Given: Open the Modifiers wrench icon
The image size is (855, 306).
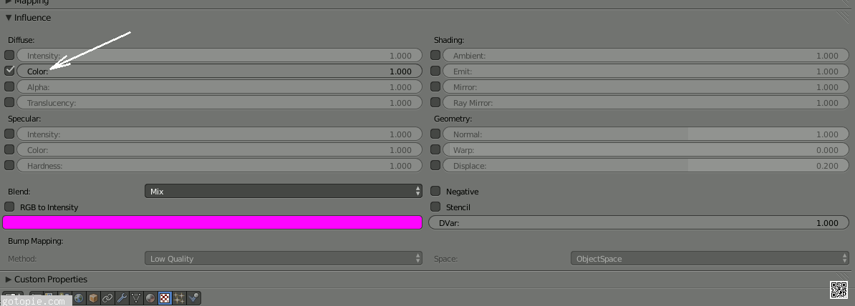Looking at the screenshot, I should [x=122, y=298].
